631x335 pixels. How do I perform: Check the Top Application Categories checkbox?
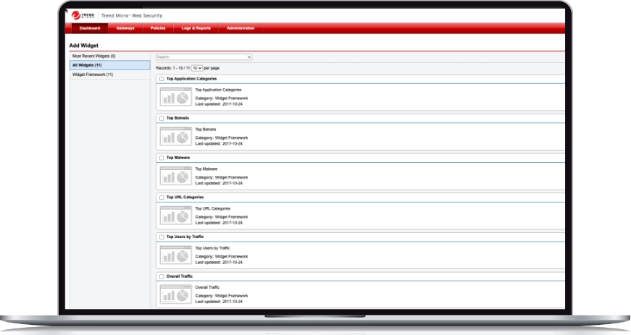(162, 79)
